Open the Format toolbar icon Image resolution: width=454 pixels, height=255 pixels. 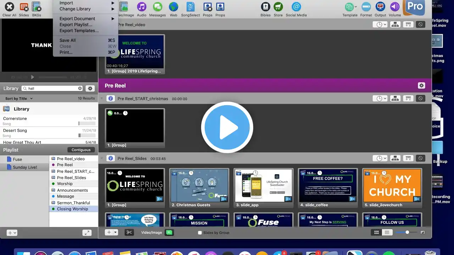pyautogui.click(x=366, y=7)
